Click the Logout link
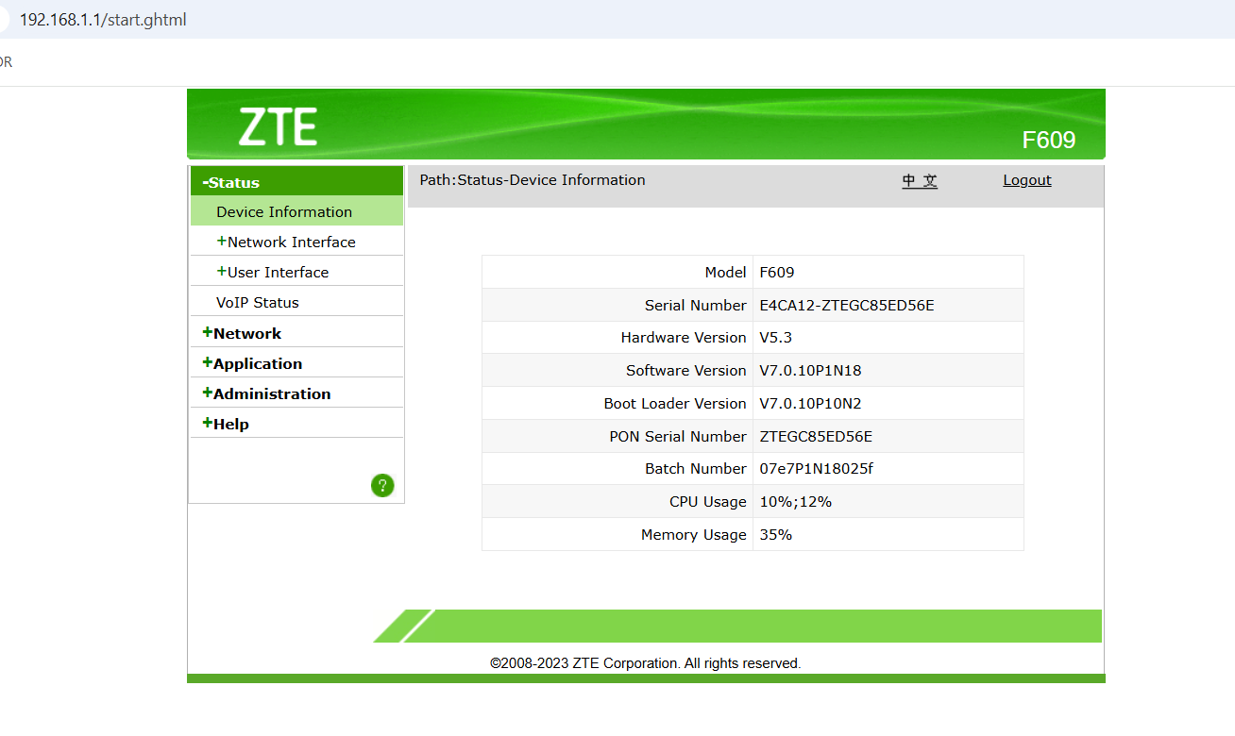Viewport: 1235px width, 736px height. click(1026, 180)
